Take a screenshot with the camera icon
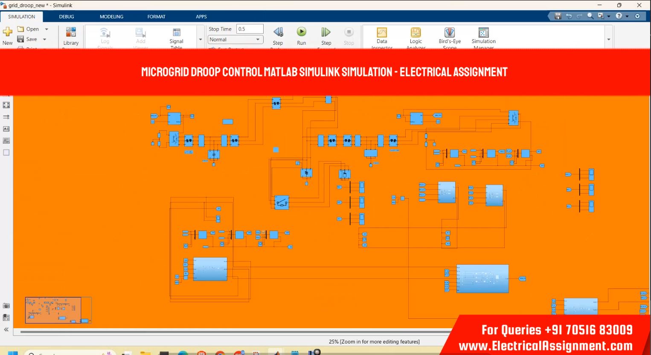Viewport: 651px width, 355px height. pos(6,306)
